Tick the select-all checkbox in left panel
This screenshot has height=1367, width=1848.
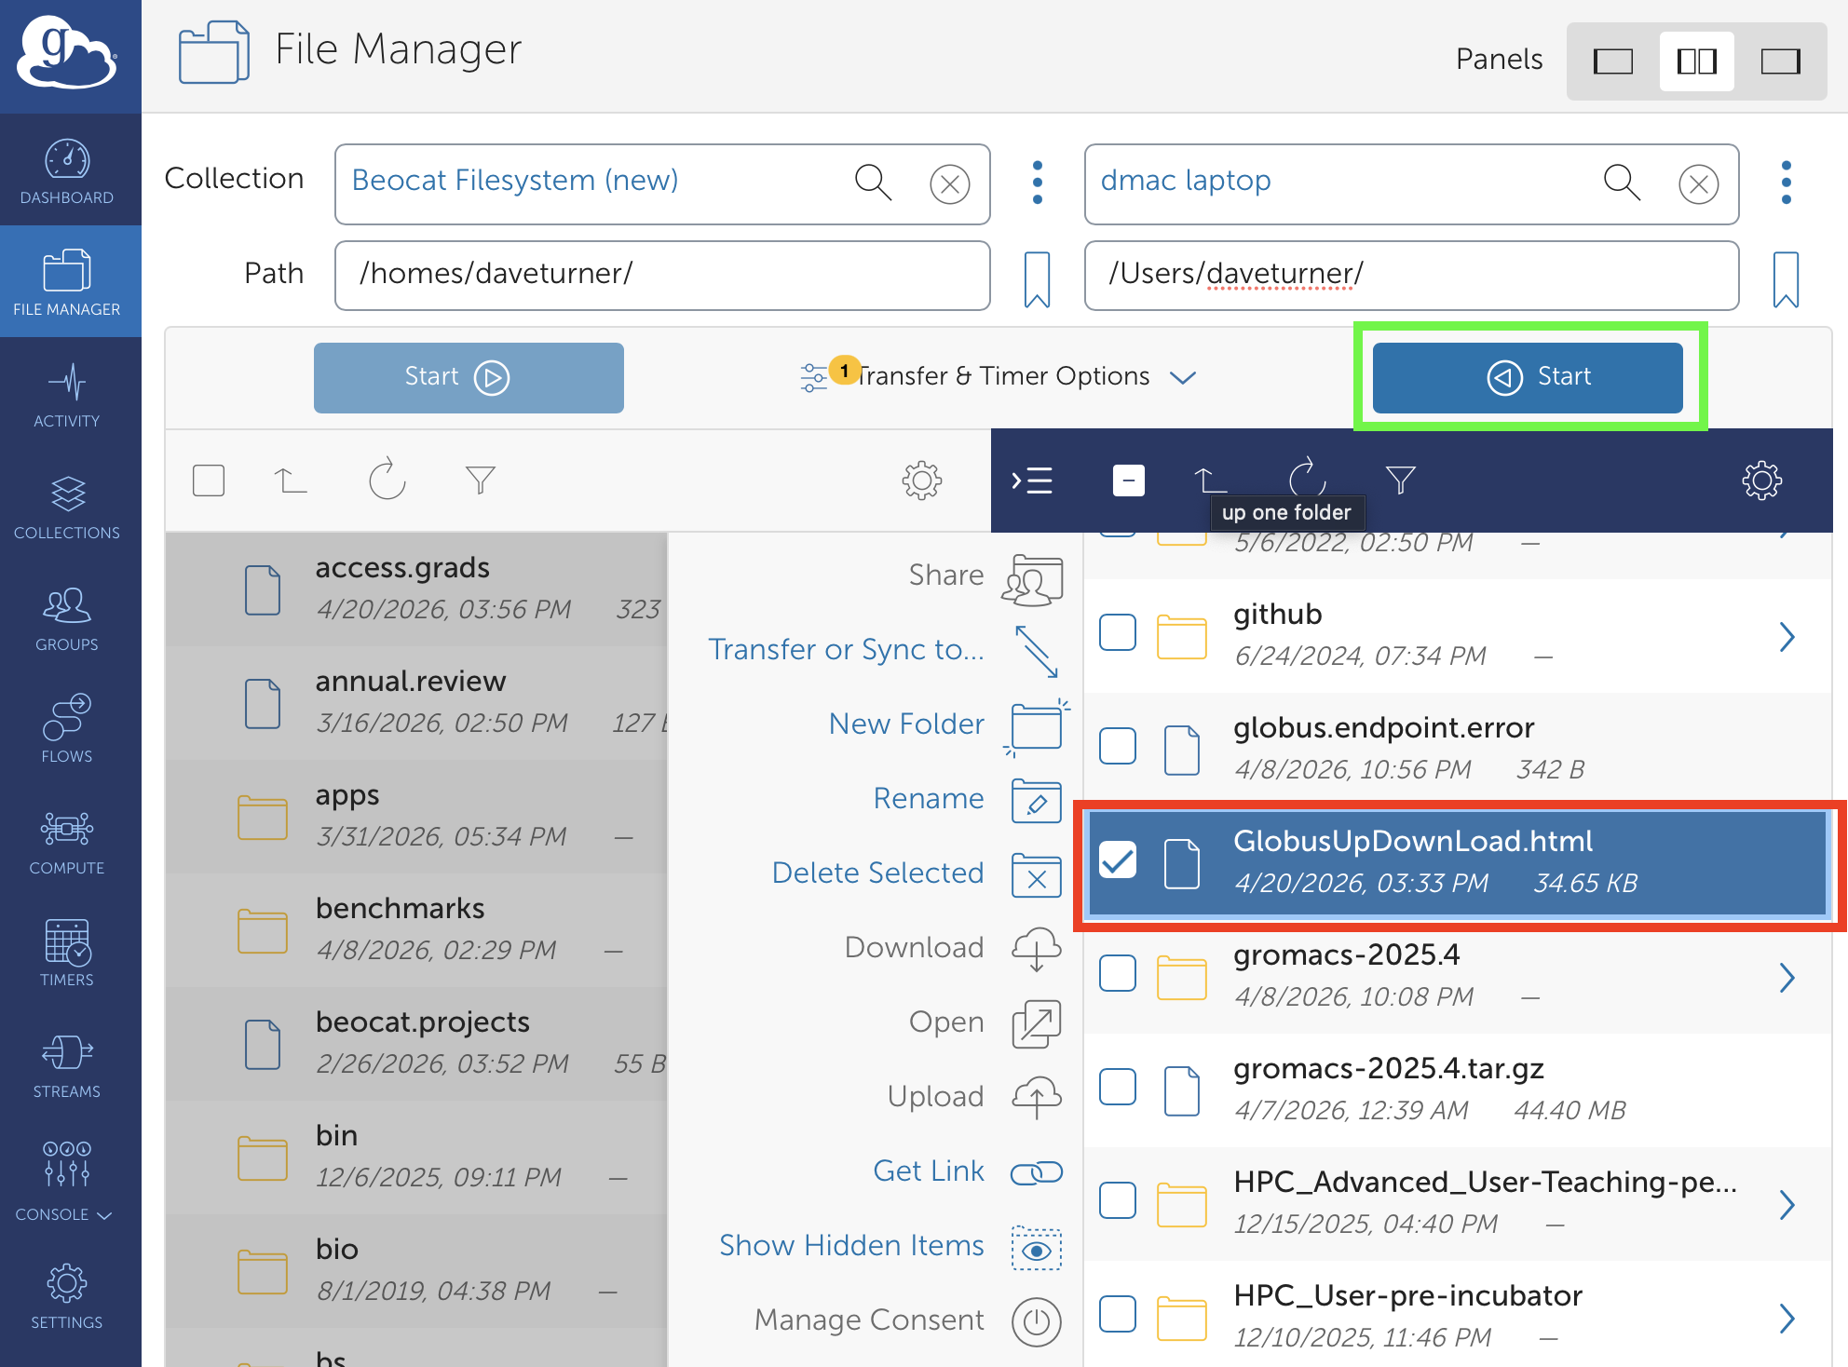coord(209,480)
